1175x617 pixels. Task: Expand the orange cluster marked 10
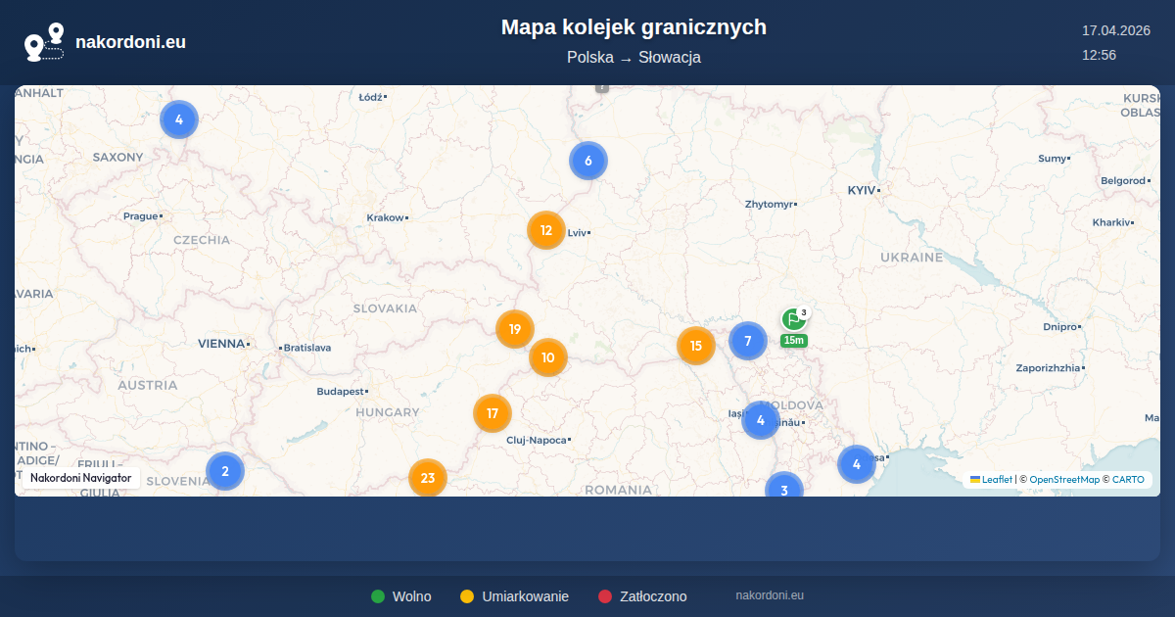(x=548, y=357)
